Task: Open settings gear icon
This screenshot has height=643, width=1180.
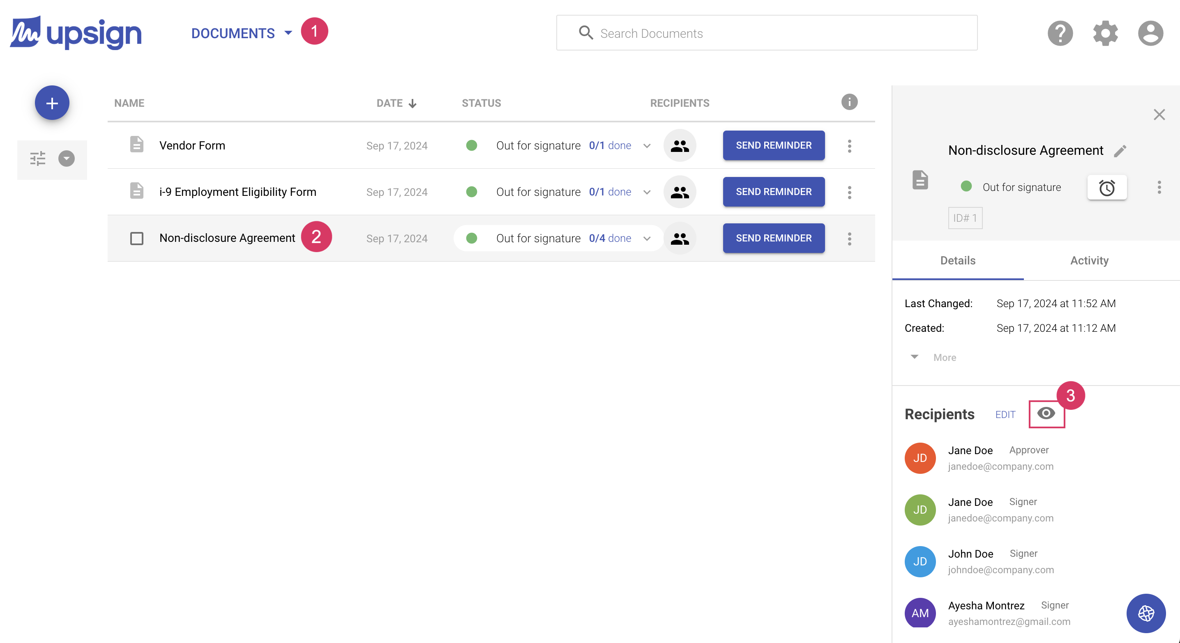Action: pos(1105,33)
